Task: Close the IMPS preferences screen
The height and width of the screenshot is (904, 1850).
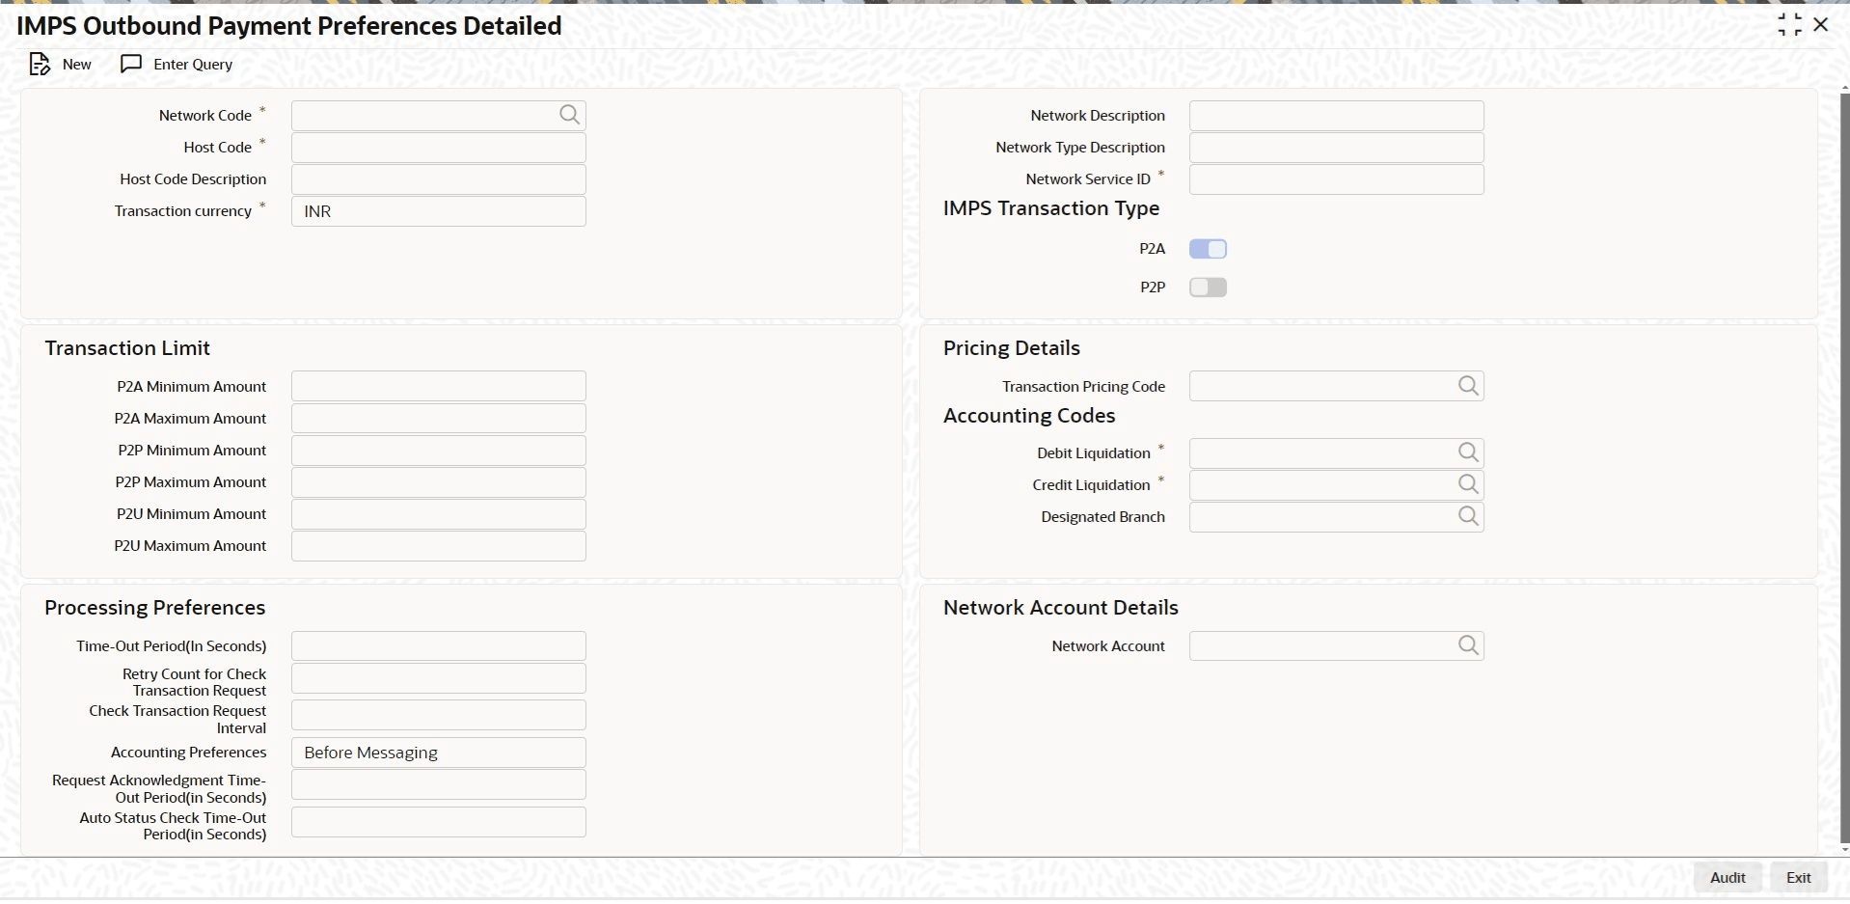Action: click(x=1821, y=25)
